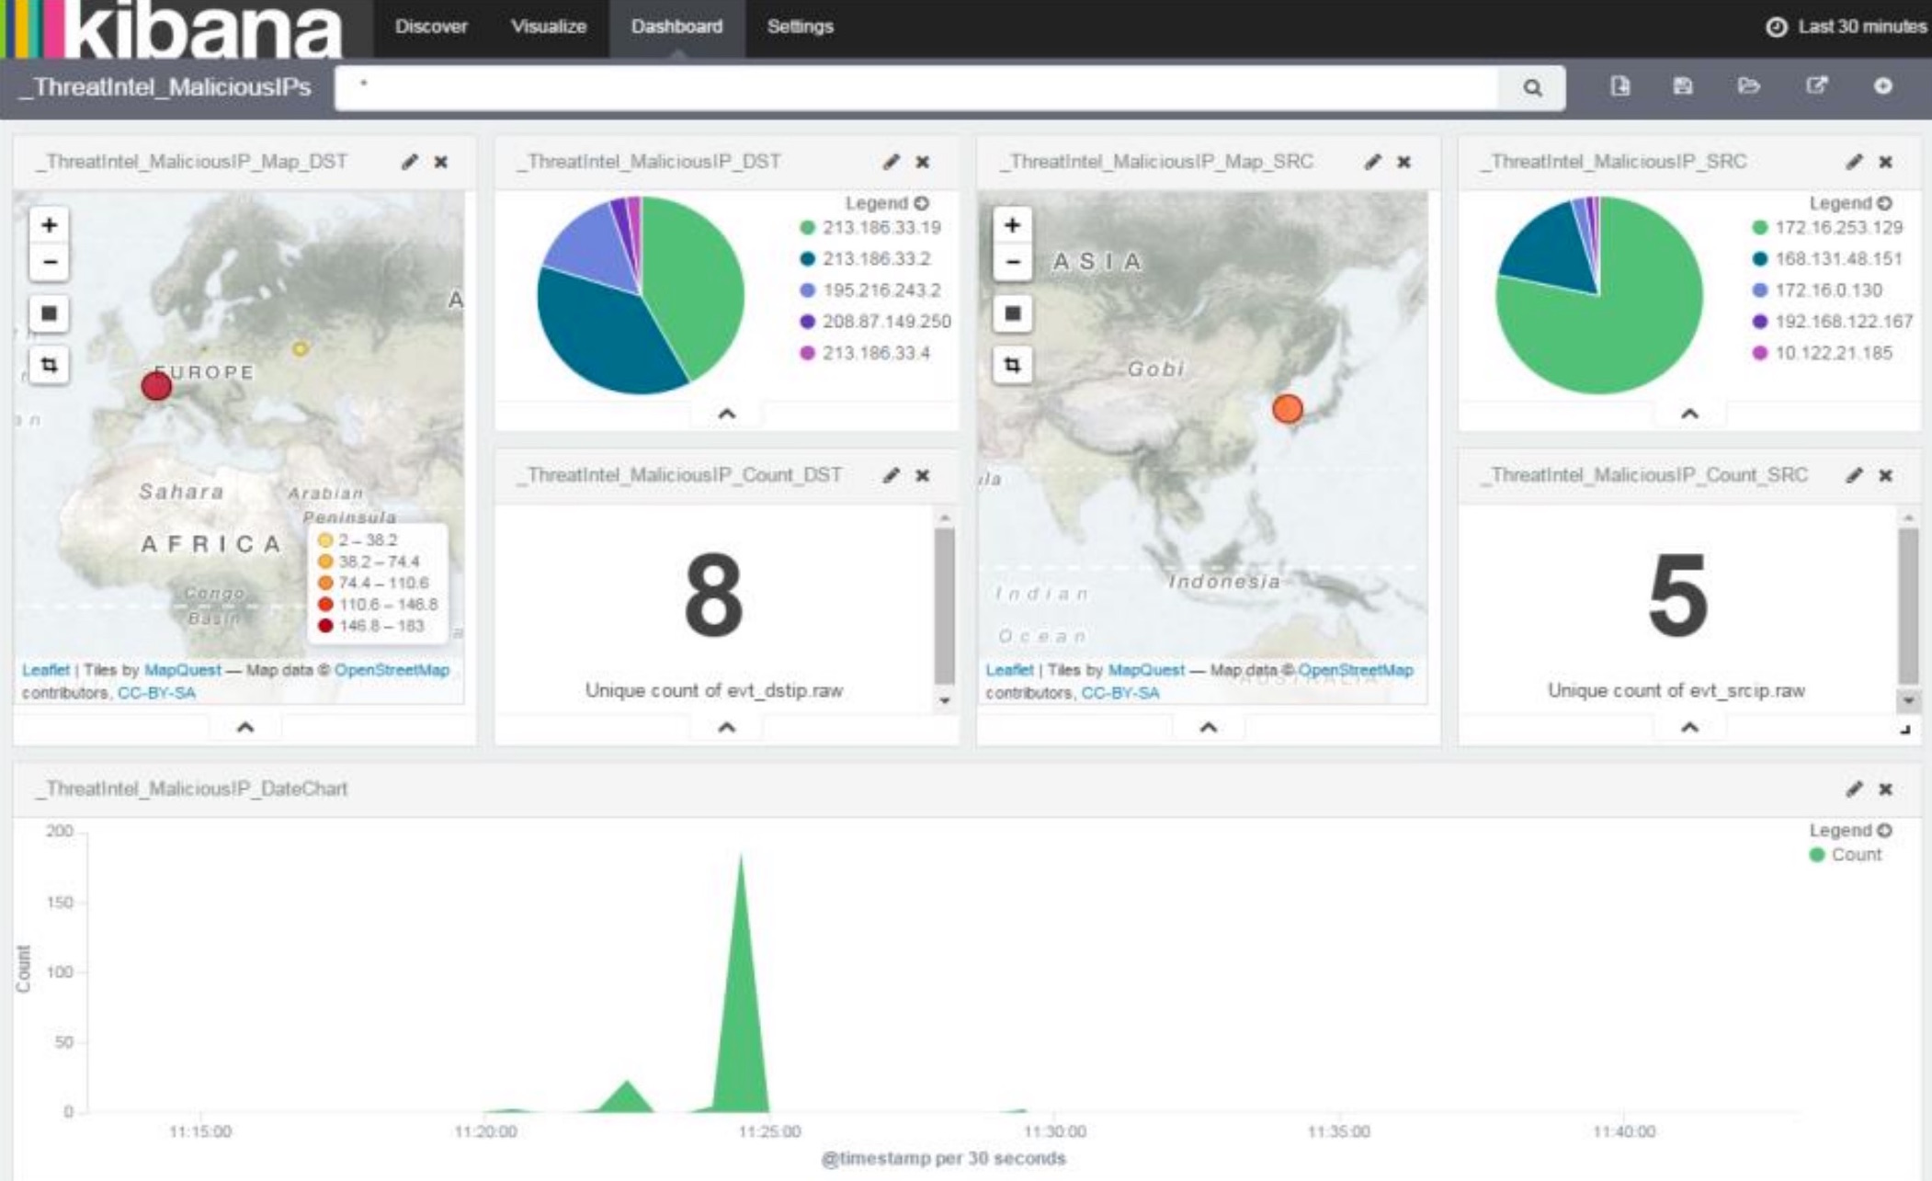
Task: Open a saved dashboard with the folder icon
Action: [1748, 87]
